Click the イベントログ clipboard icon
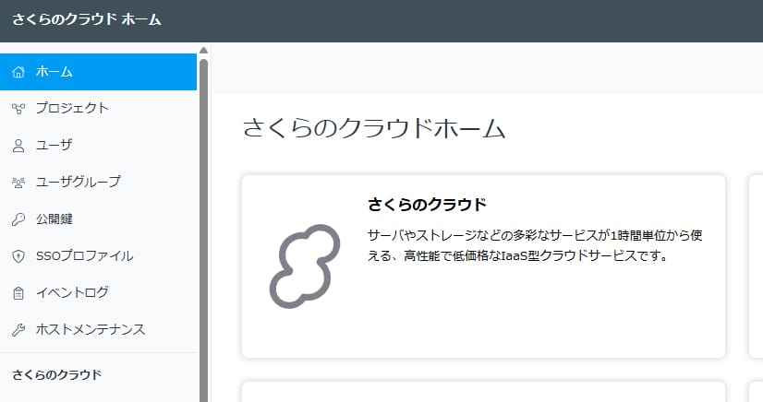This screenshot has width=763, height=402. coord(18,293)
